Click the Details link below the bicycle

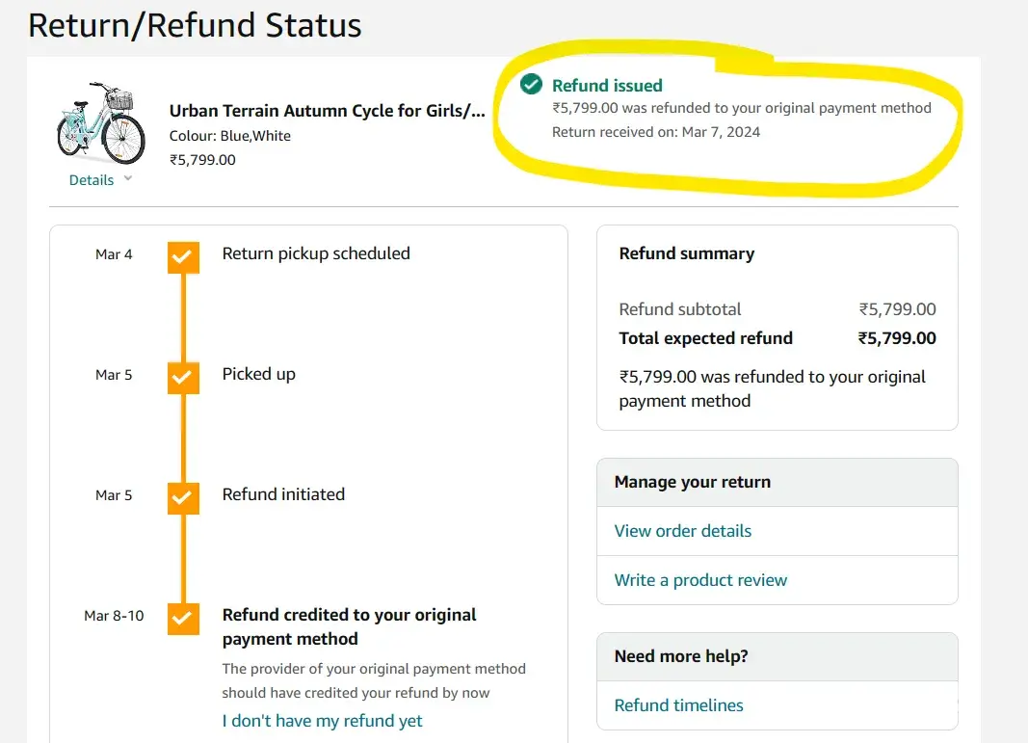(x=92, y=180)
